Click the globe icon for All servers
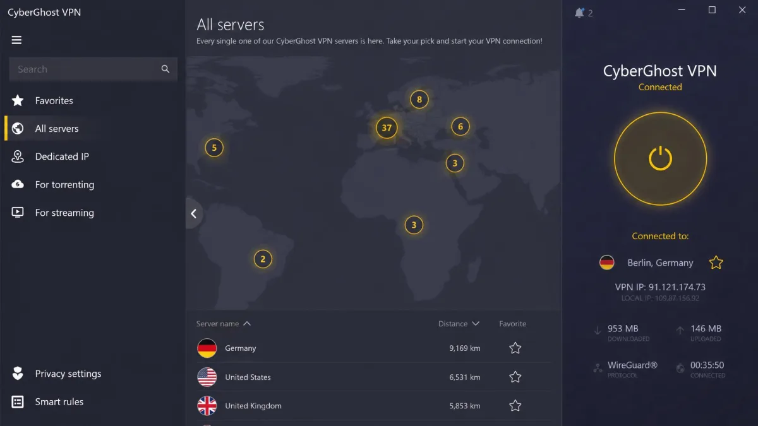The width and height of the screenshot is (758, 426). point(18,129)
